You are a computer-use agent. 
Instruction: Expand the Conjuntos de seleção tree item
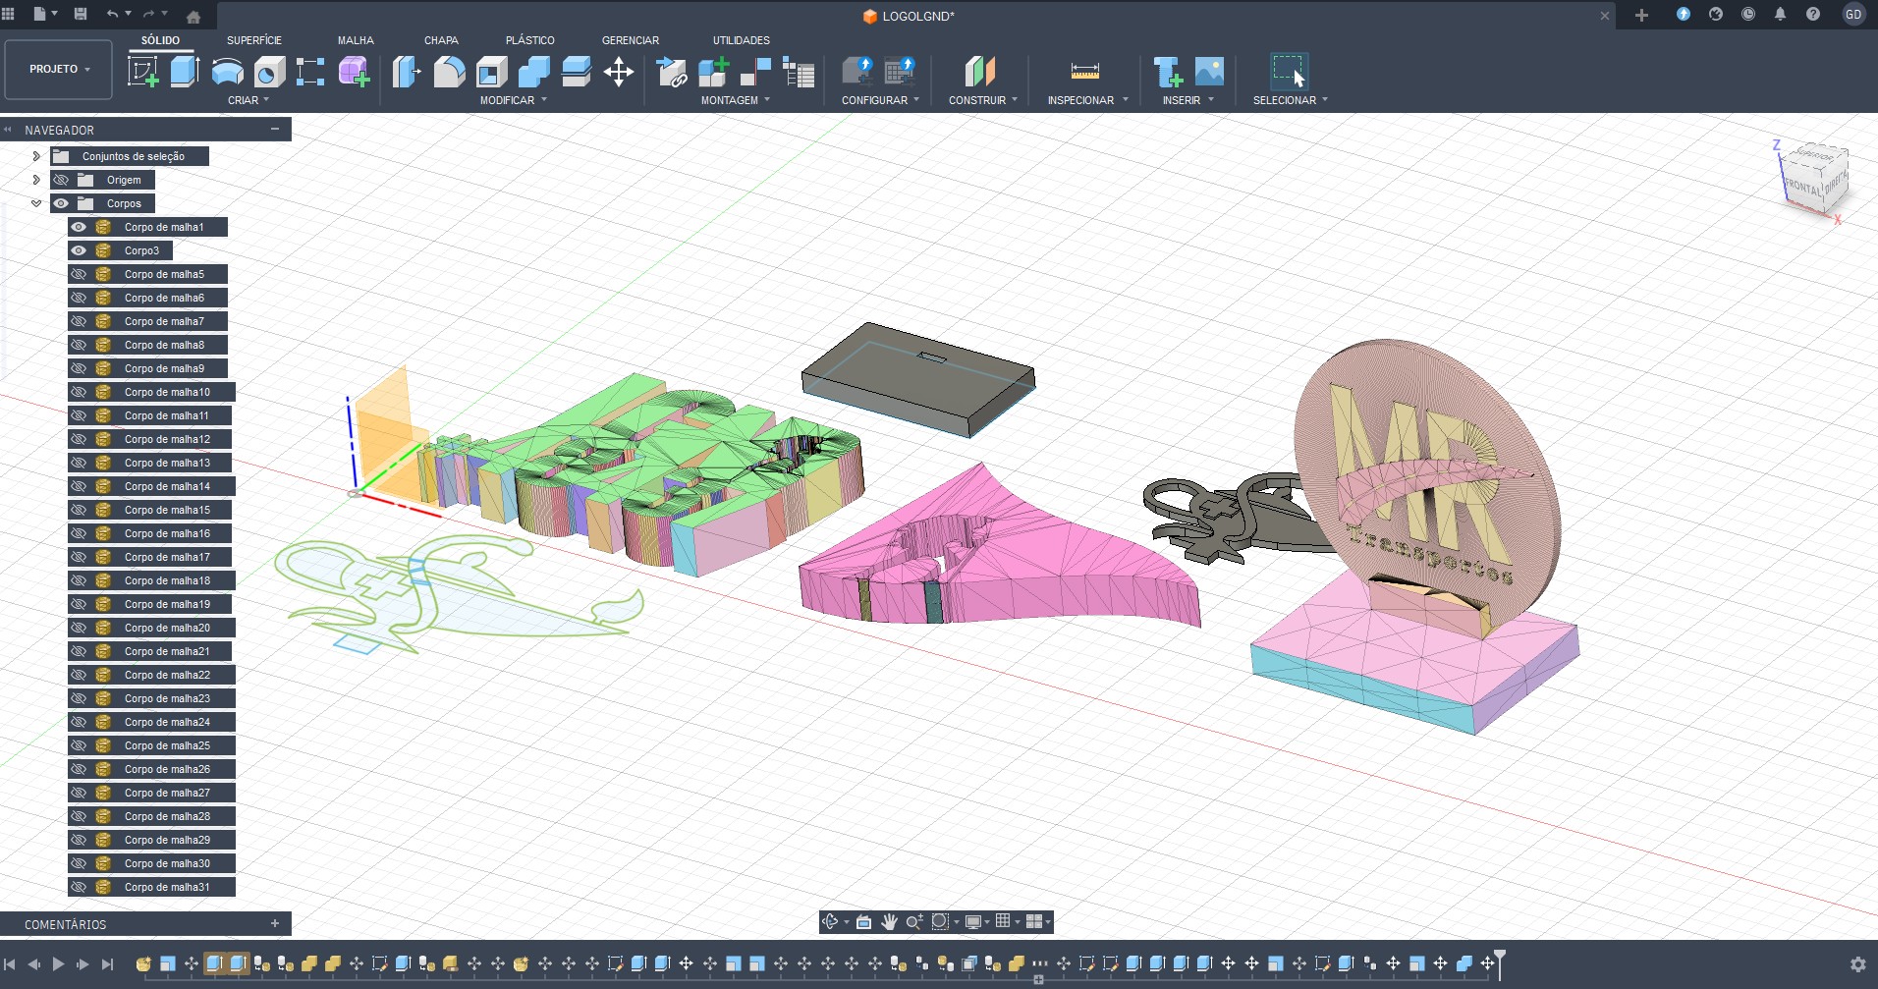coord(36,155)
